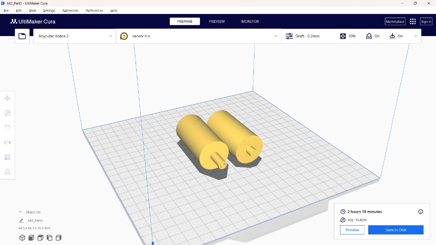Switch to the MONITOR stage tab
This screenshot has width=436, height=245.
(250, 21)
